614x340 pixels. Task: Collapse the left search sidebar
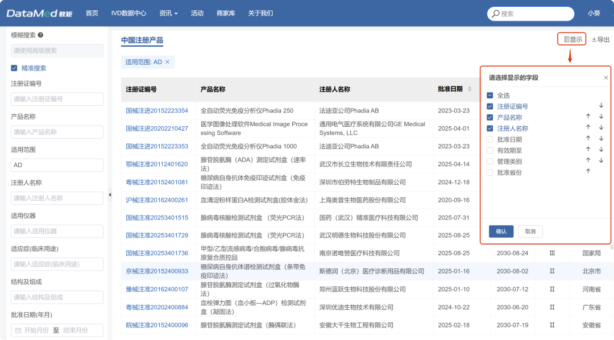110,194
